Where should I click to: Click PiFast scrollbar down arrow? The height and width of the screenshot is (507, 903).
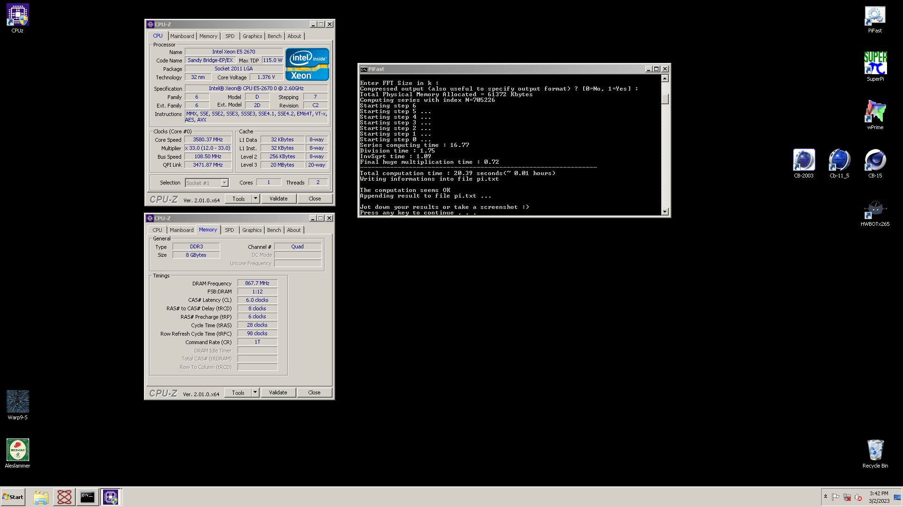(665, 212)
